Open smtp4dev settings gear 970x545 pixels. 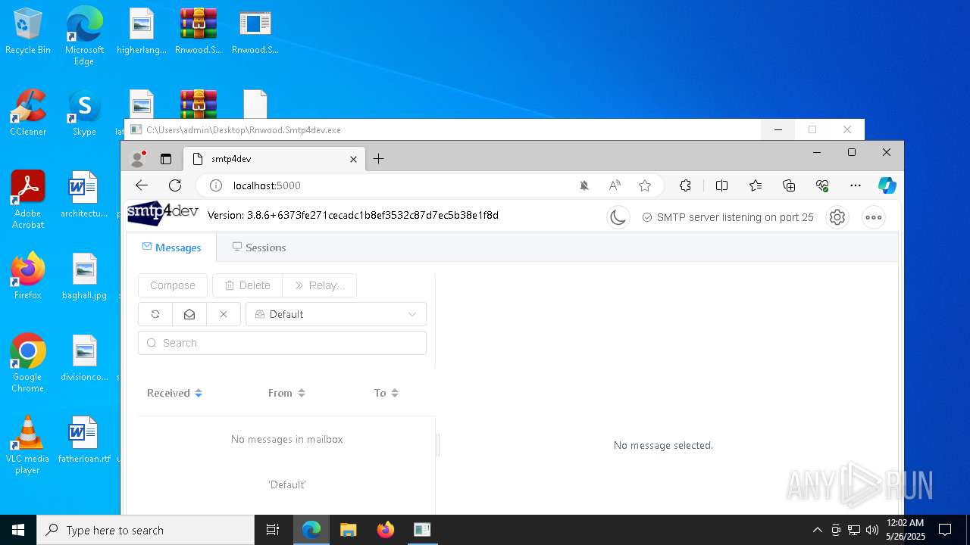tap(837, 217)
